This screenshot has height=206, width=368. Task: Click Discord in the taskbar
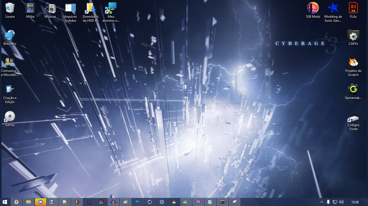click(x=41, y=202)
